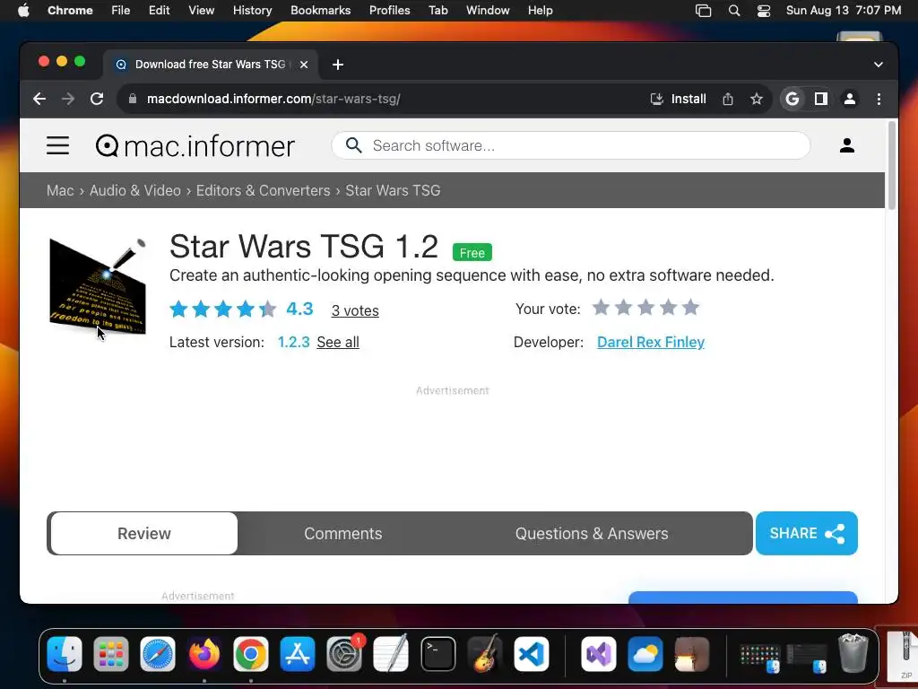Viewport: 918px width, 689px height.
Task: Click the mac.informer logo
Action: 195,146
